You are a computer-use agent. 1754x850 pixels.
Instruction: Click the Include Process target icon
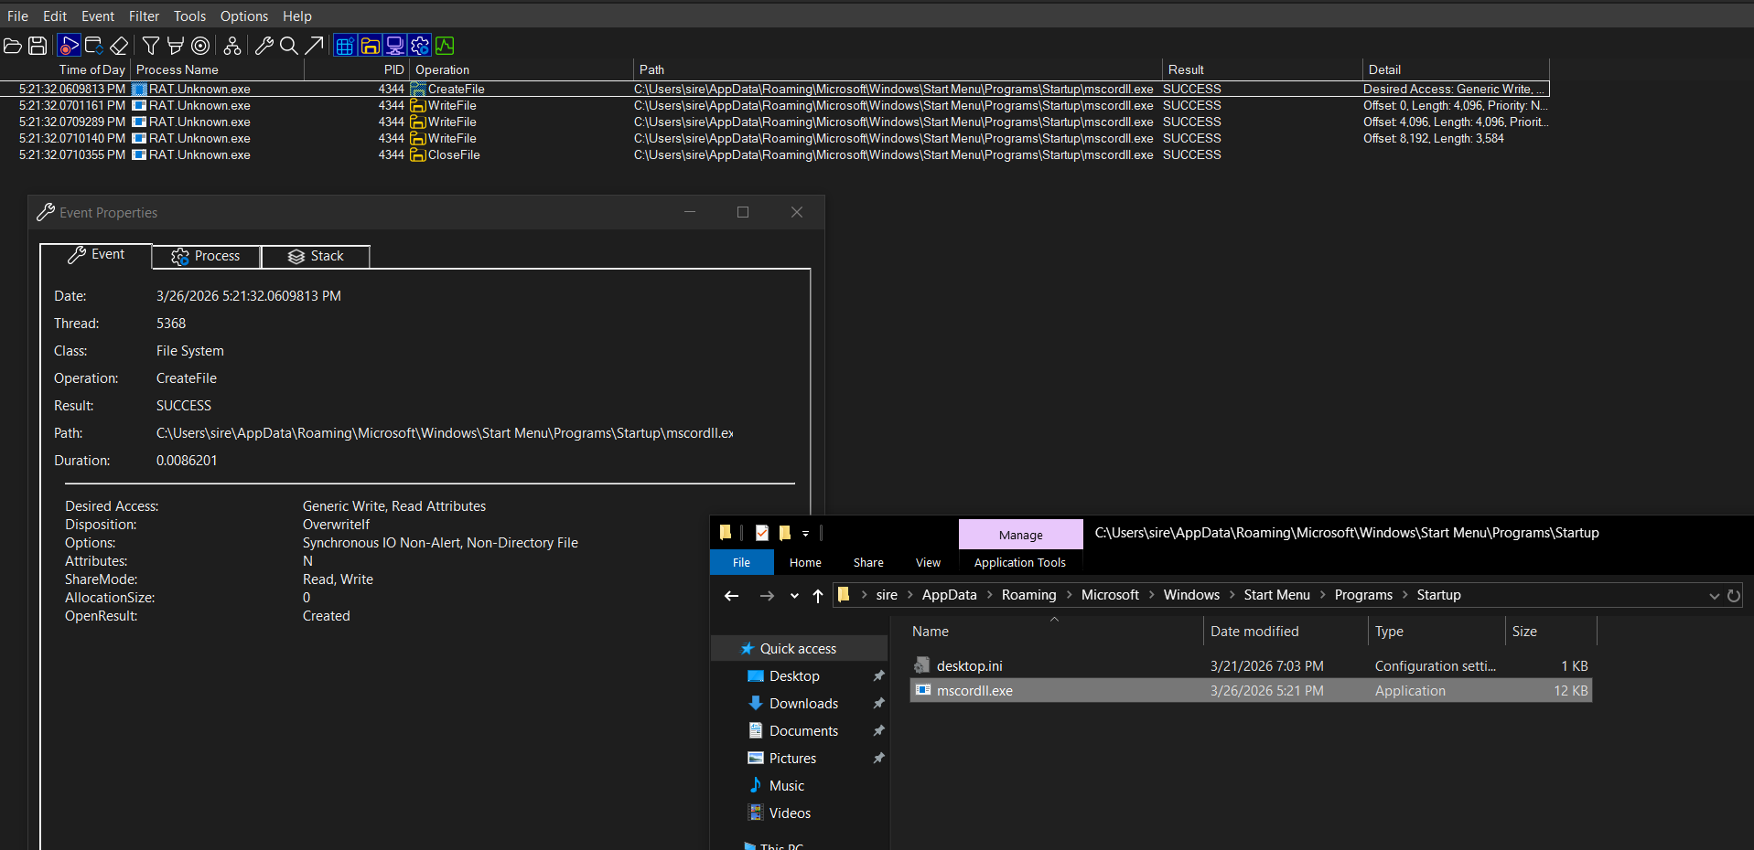click(200, 46)
